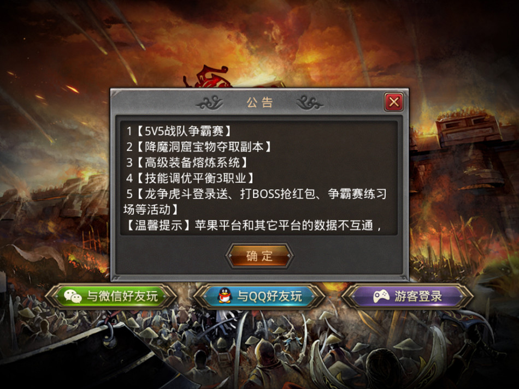Close the 公告 dialog with red X
The width and height of the screenshot is (519, 389).
pos(393,102)
